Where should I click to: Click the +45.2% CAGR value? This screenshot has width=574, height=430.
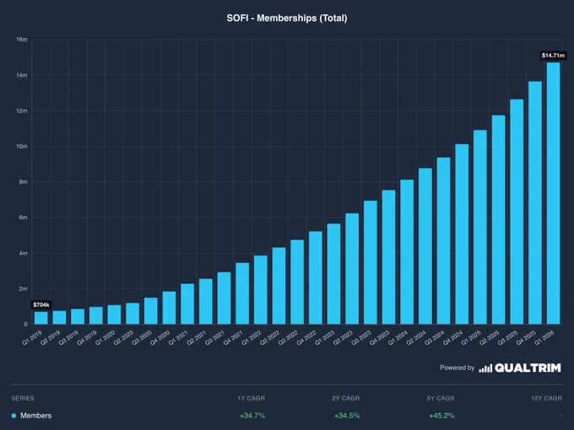[x=441, y=416]
